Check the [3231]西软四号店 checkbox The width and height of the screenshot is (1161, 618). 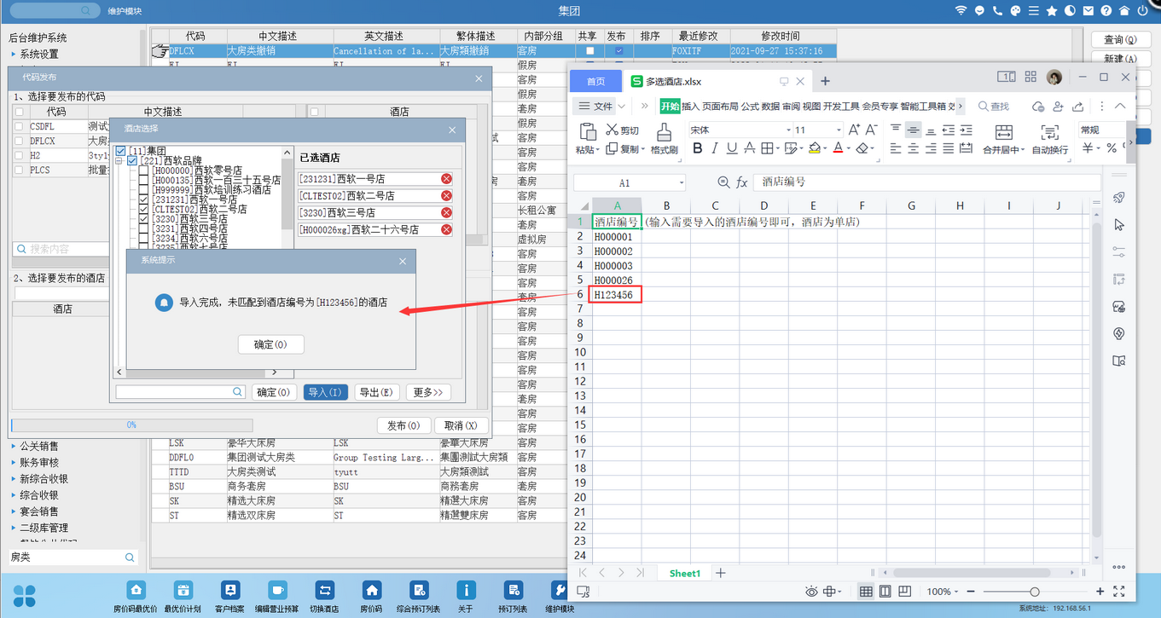tap(143, 229)
